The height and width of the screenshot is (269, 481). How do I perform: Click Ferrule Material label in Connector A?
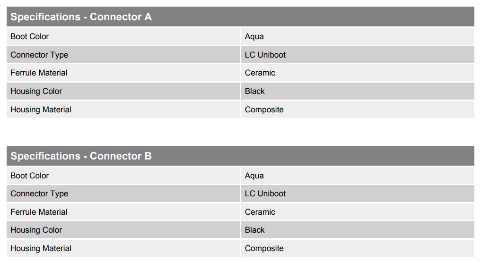pyautogui.click(x=39, y=73)
